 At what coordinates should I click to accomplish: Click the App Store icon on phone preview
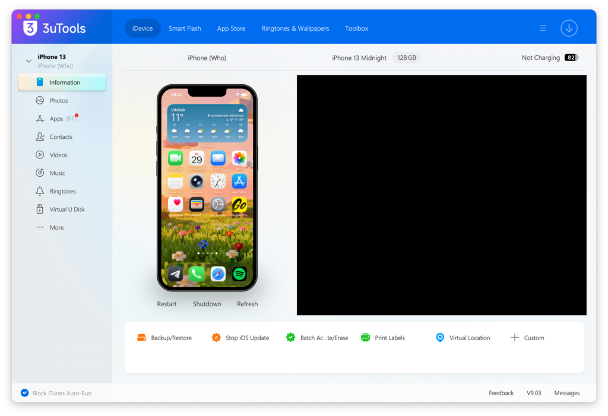(239, 182)
